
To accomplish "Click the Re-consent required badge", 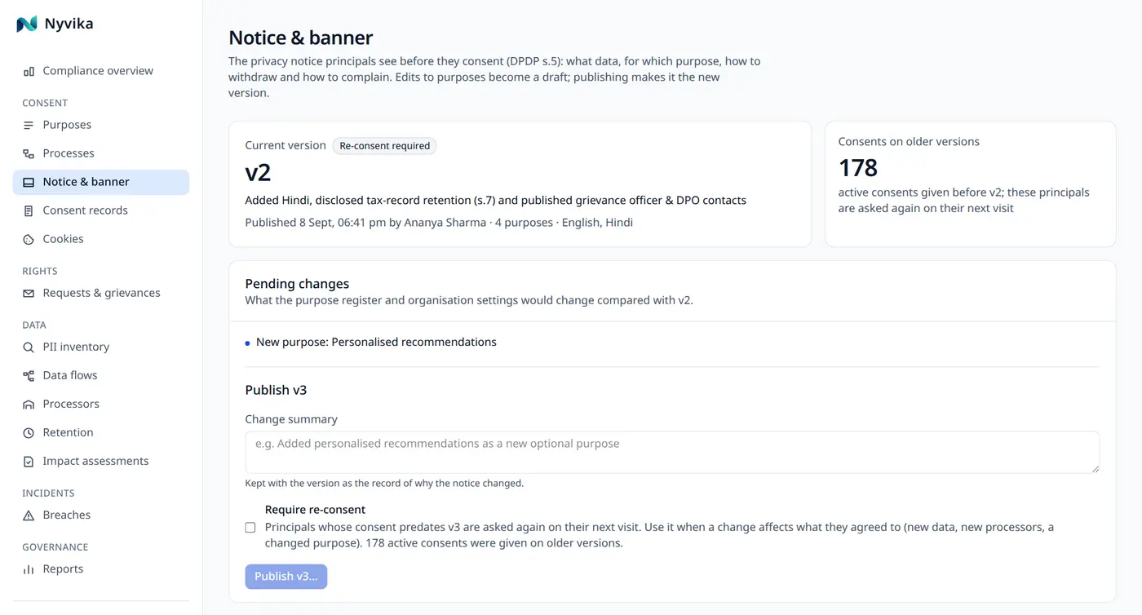I will click(x=385, y=146).
